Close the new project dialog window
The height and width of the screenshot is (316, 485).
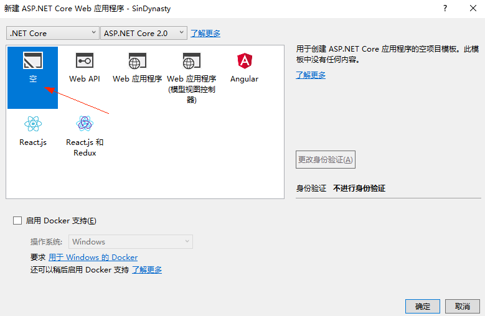473,8
